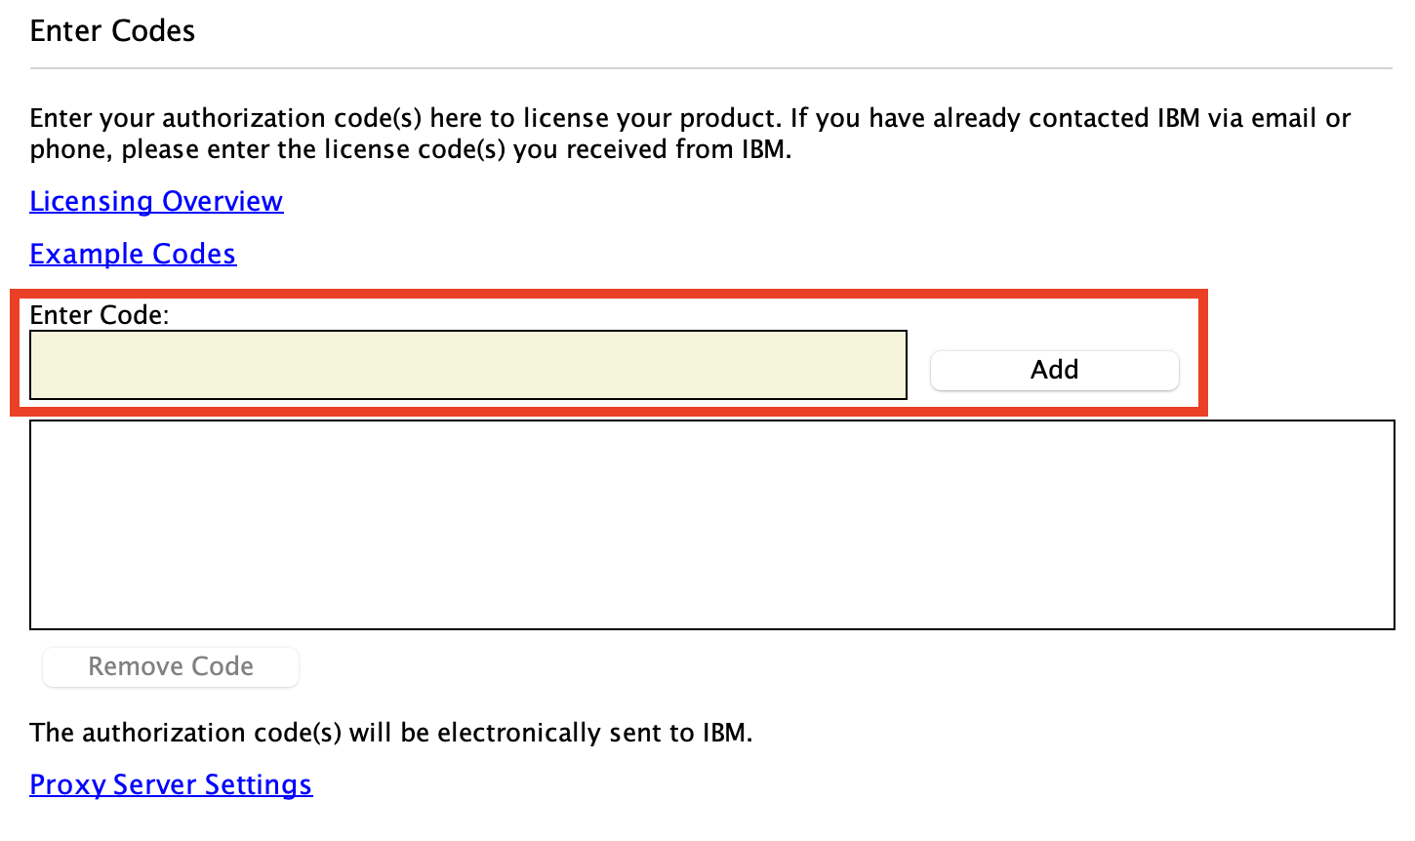View example authorization codes
The height and width of the screenshot is (841, 1415).
(133, 254)
